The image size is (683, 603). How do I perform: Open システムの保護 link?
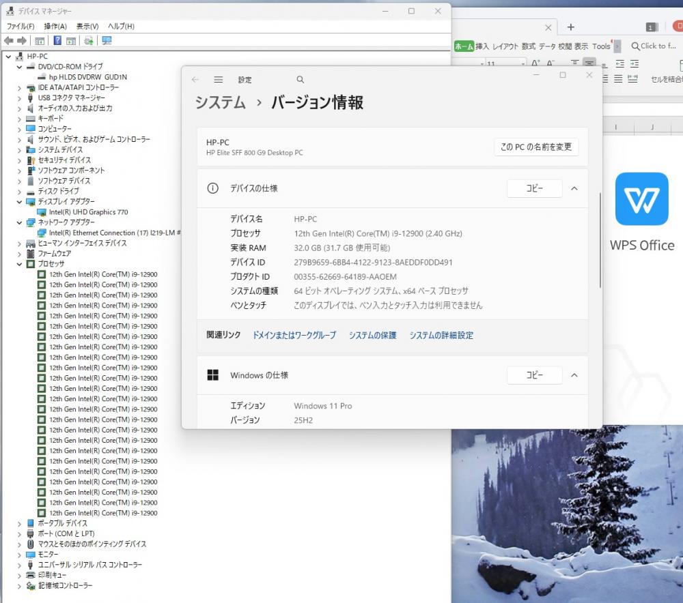pos(372,335)
